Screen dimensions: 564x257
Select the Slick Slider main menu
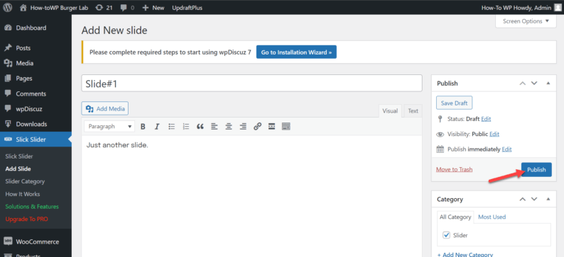36,139
